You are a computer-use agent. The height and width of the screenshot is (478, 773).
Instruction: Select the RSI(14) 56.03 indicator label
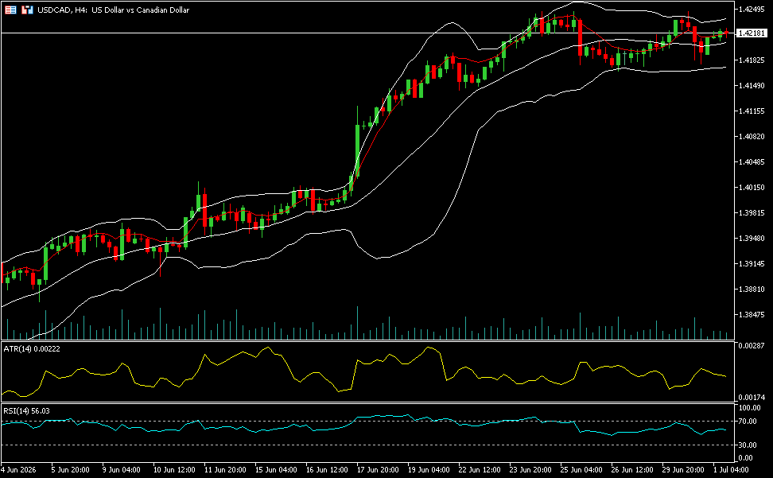pyautogui.click(x=26, y=411)
